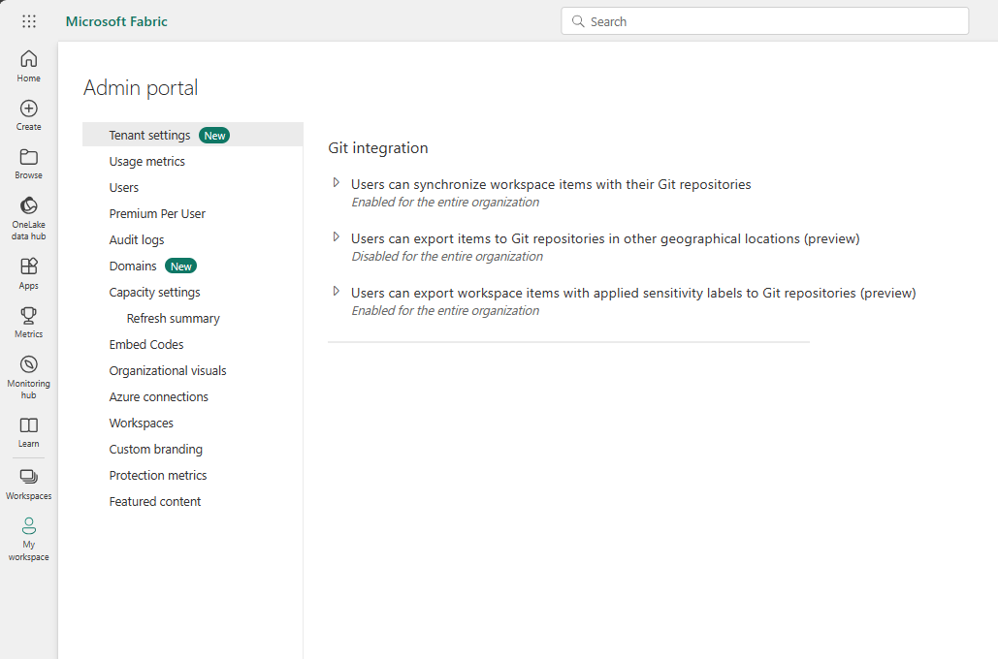This screenshot has width=998, height=659.
Task: View the Refresh summary
Action: point(173,318)
